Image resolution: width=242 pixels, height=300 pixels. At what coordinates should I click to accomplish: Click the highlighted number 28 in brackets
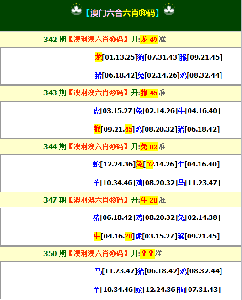click(x=129, y=236)
